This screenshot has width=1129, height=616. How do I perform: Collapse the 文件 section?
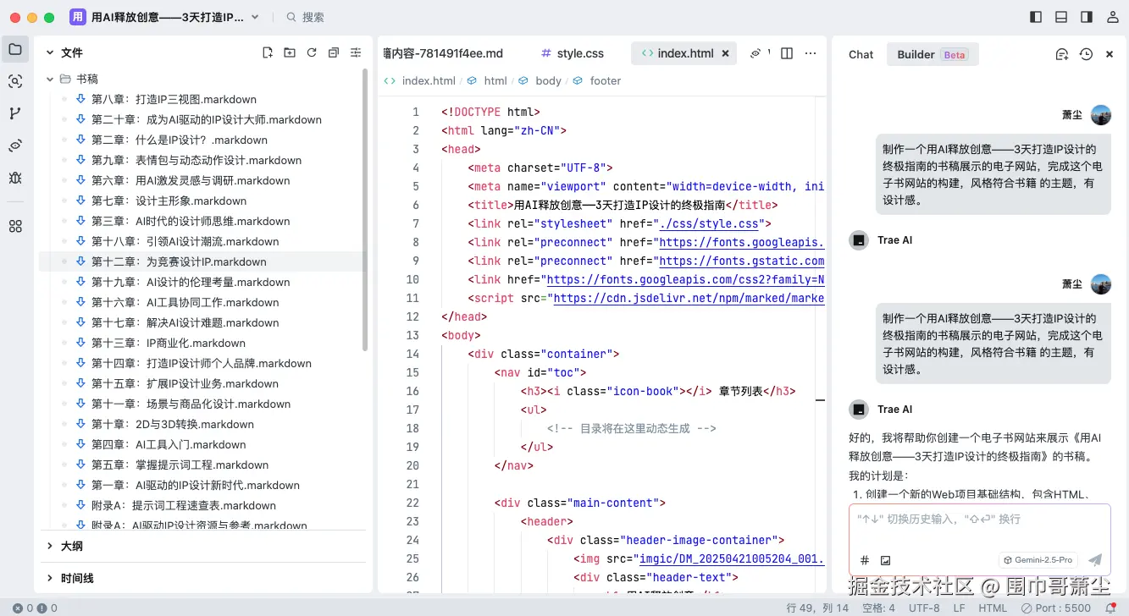pos(50,52)
